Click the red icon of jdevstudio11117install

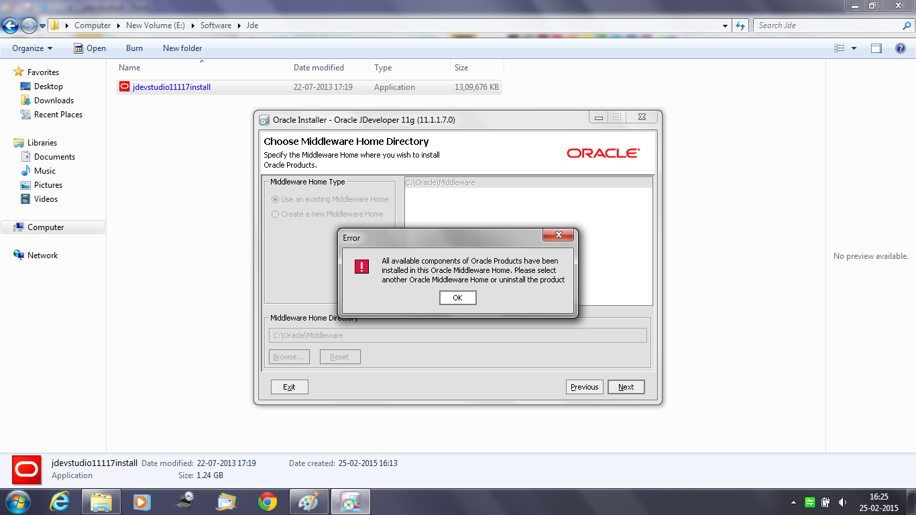coord(124,87)
